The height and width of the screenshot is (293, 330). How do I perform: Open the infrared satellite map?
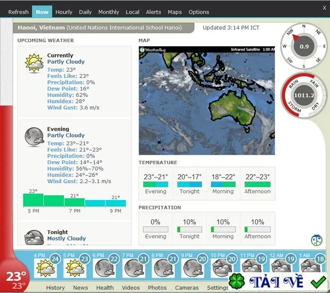coord(206,100)
